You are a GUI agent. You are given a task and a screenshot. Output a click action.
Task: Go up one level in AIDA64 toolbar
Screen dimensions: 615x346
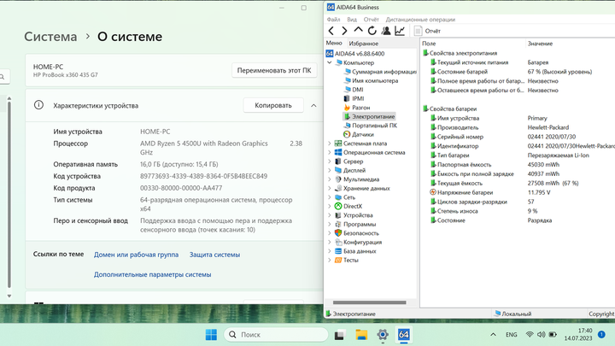(x=358, y=30)
